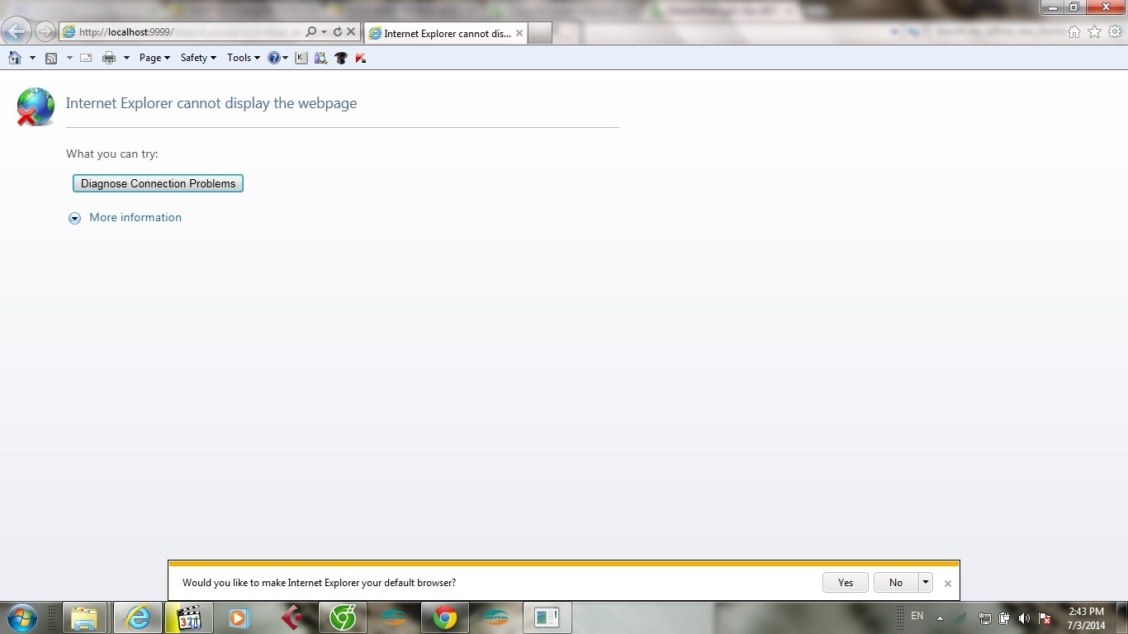Go back with the Back arrow button
Screen dimensions: 1128x634
coord(17,32)
